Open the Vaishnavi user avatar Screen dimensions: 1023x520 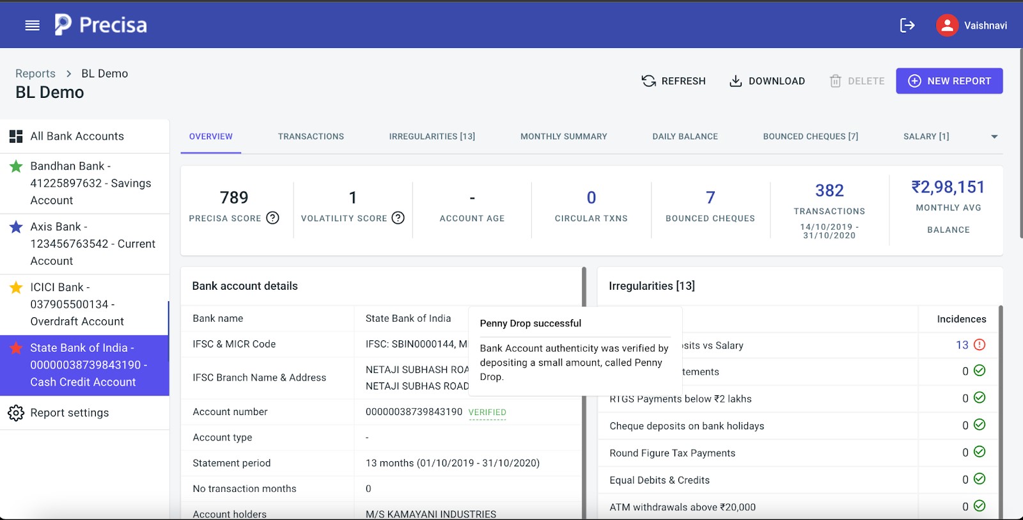[x=947, y=25]
